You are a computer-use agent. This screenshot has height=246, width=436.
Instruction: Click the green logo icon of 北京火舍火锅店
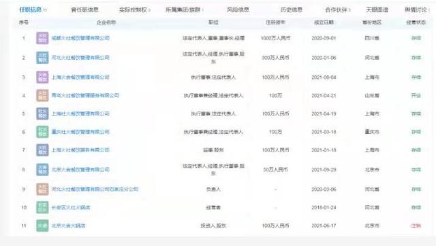point(42,226)
